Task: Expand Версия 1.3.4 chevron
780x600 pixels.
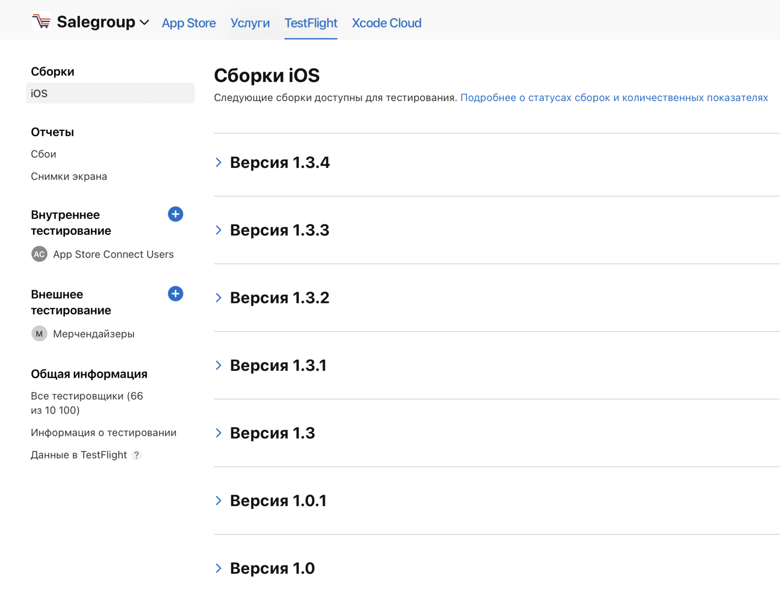Action: [x=219, y=162]
